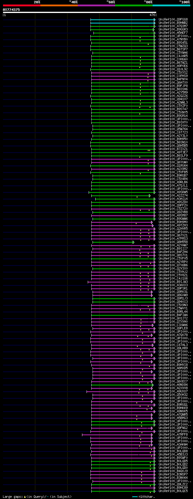Select the UniRef100_C5WZQ3 label
The image size is (193, 499).
[x=173, y=46]
